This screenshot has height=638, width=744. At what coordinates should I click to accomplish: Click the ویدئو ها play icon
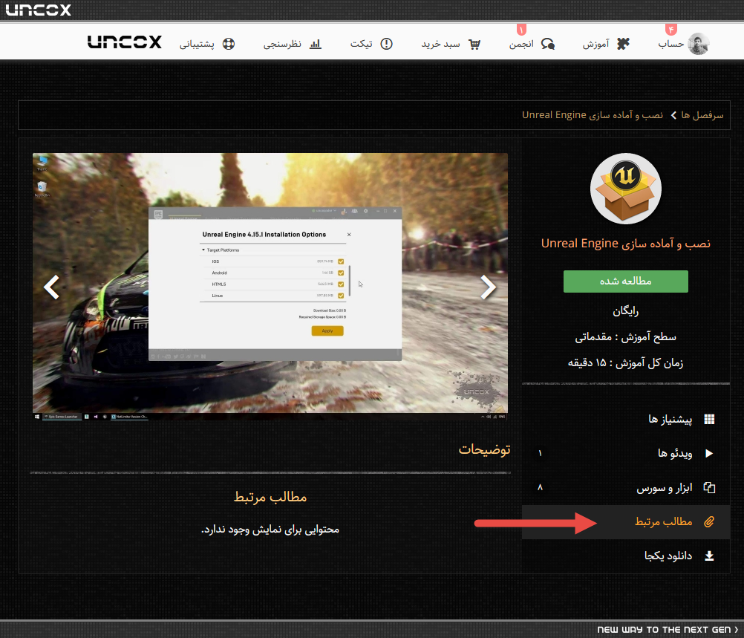pos(709,453)
